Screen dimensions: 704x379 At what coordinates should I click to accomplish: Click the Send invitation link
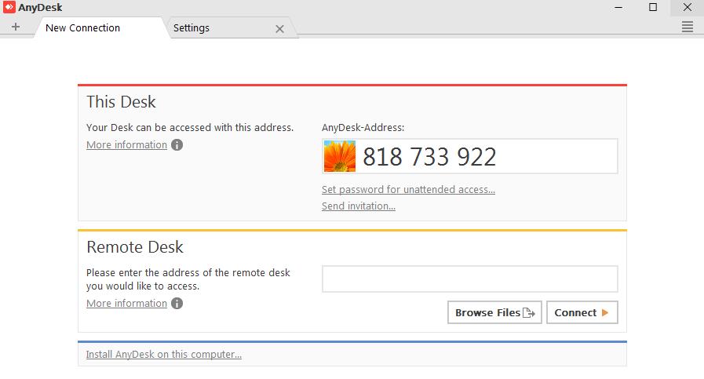click(359, 206)
